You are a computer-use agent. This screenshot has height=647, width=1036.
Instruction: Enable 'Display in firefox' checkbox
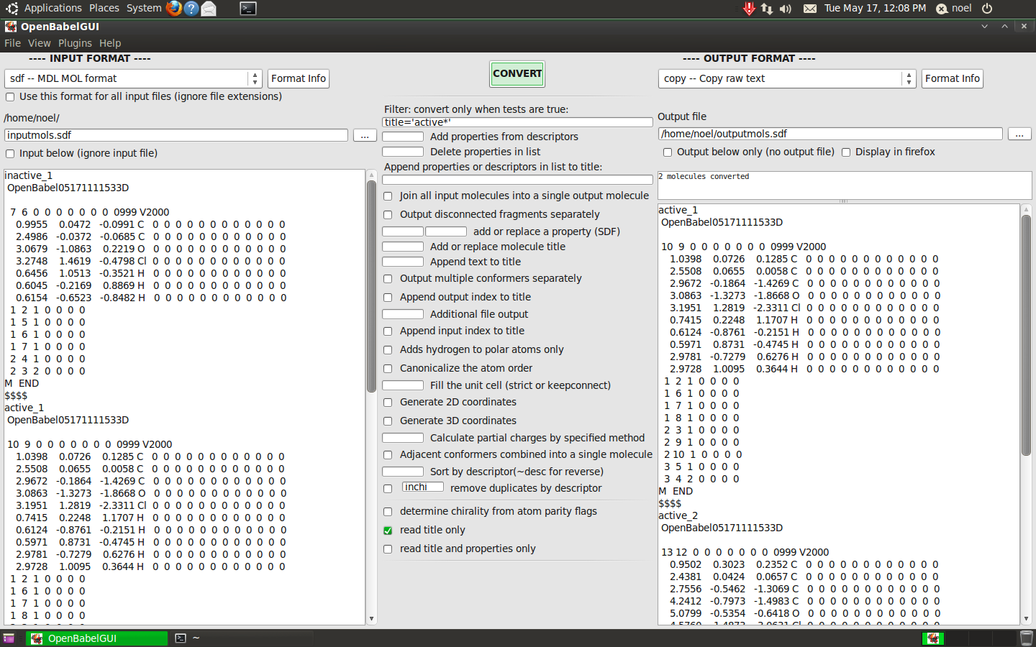click(x=846, y=152)
